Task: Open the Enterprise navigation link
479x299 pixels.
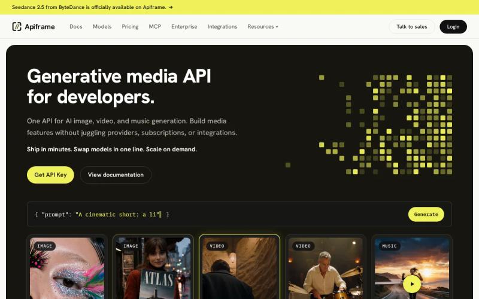Action: tap(184, 26)
